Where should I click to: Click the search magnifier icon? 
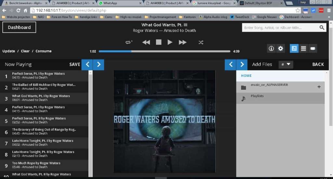(322, 28)
